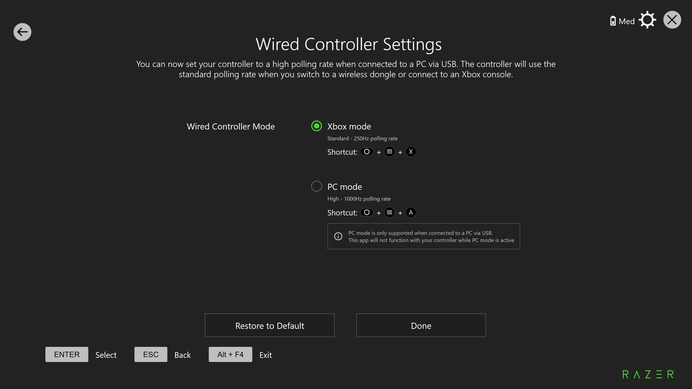Click the Alt + F4 key hint
The height and width of the screenshot is (389, 692).
(x=230, y=354)
